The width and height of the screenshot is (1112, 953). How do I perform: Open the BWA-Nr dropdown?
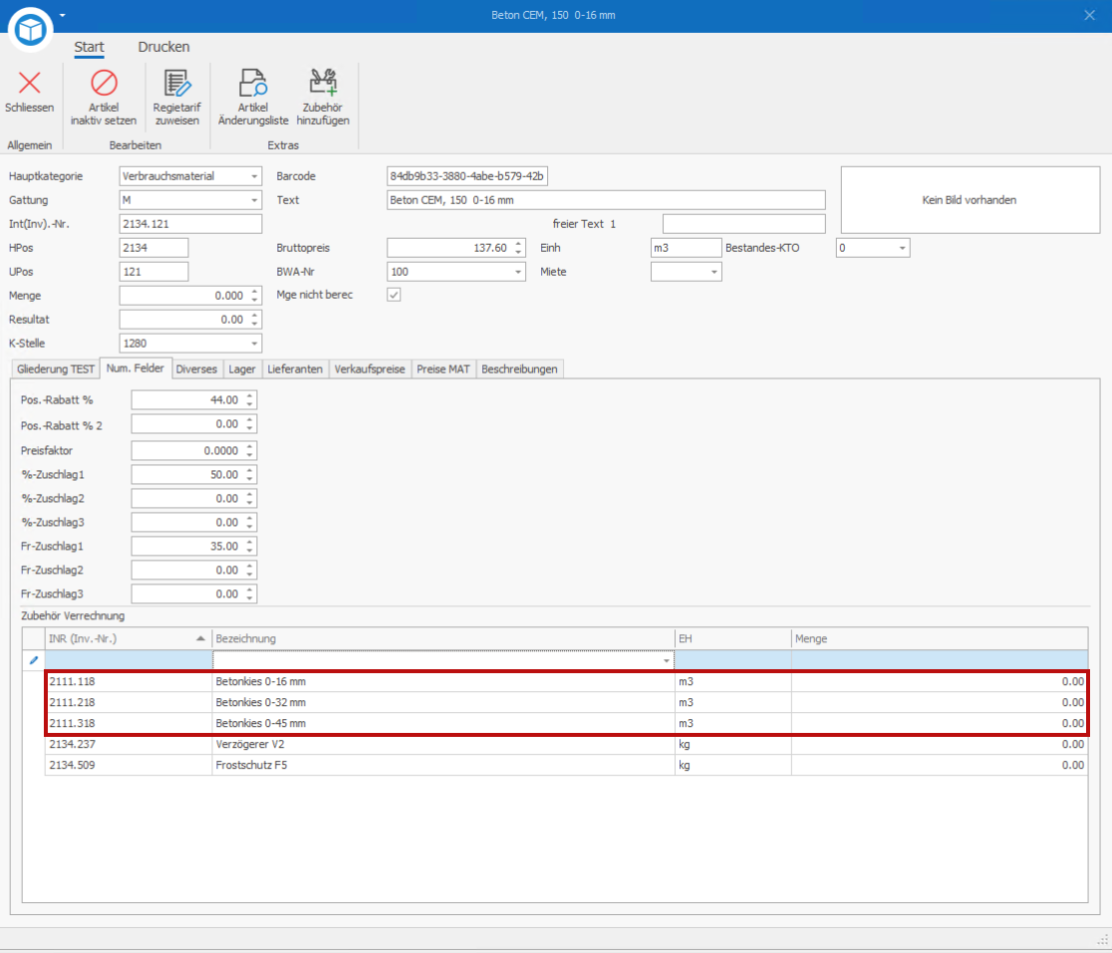518,272
